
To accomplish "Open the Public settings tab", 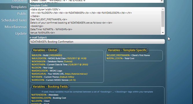I will pyautogui.click(x=22, y=14).
